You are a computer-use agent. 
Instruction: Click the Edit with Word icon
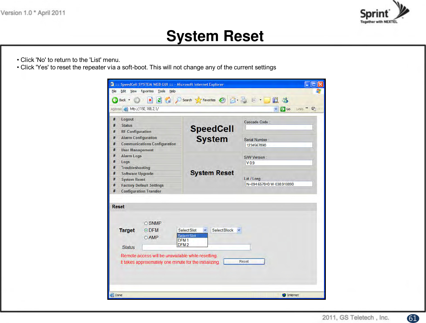pos(254,100)
